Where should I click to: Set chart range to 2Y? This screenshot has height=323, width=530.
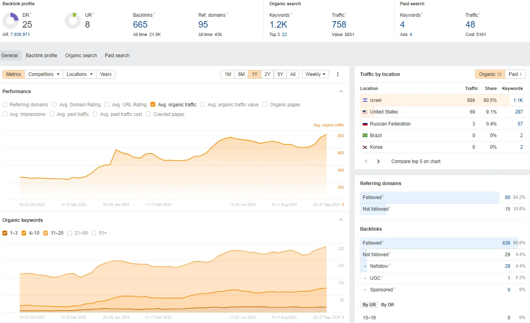coord(267,74)
